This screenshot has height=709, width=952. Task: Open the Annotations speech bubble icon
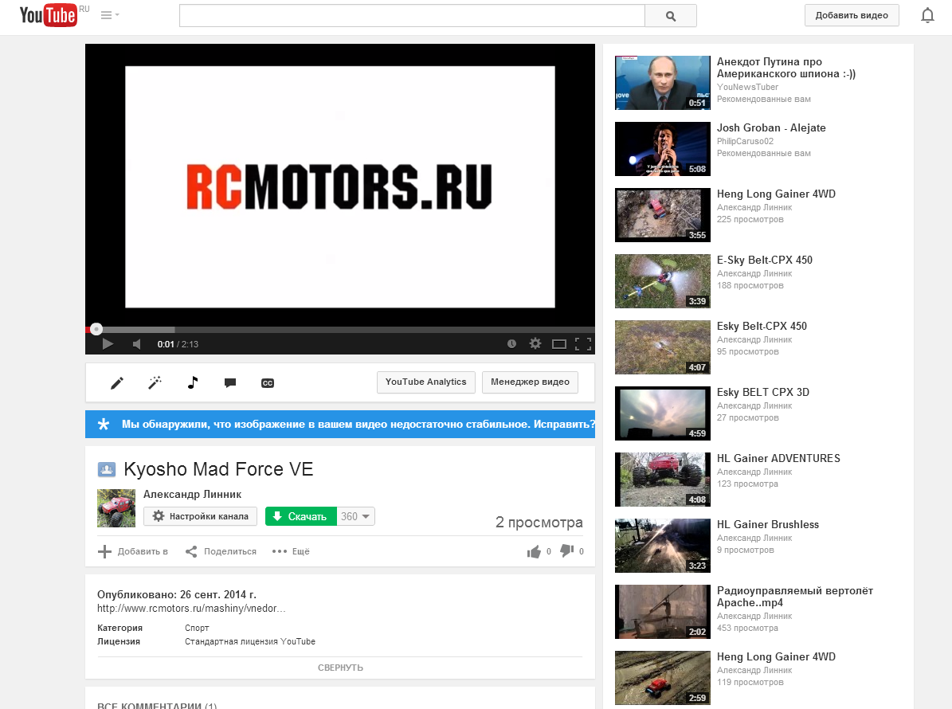230,383
